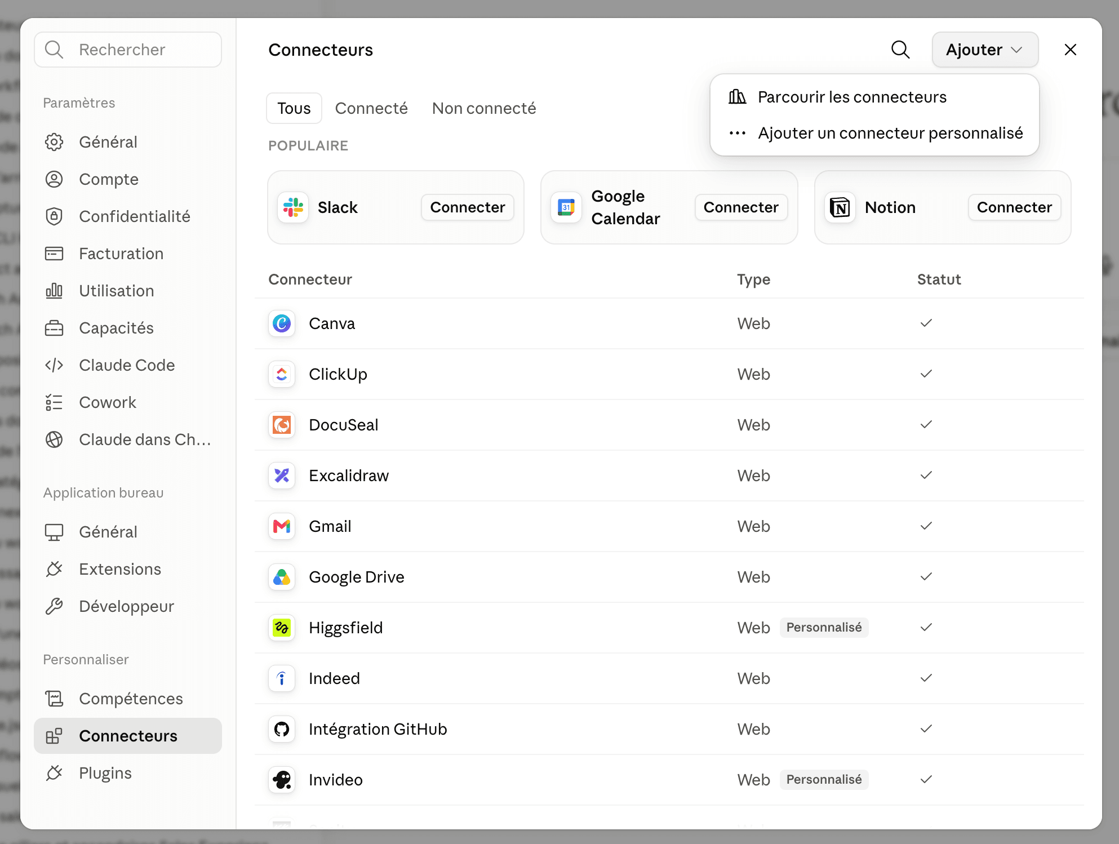The height and width of the screenshot is (844, 1119).
Task: Expand the Ajouter dropdown button
Action: tap(985, 50)
